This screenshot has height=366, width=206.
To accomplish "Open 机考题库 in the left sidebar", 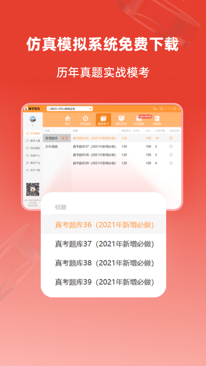I will tap(33, 133).
